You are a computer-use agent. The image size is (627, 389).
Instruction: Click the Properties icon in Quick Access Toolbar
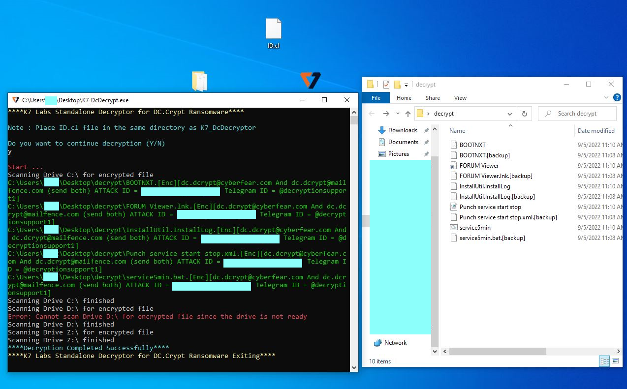click(x=386, y=84)
